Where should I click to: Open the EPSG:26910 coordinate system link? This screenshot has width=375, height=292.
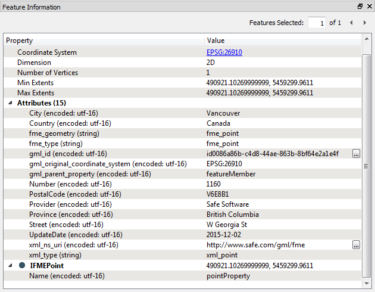[x=224, y=52]
